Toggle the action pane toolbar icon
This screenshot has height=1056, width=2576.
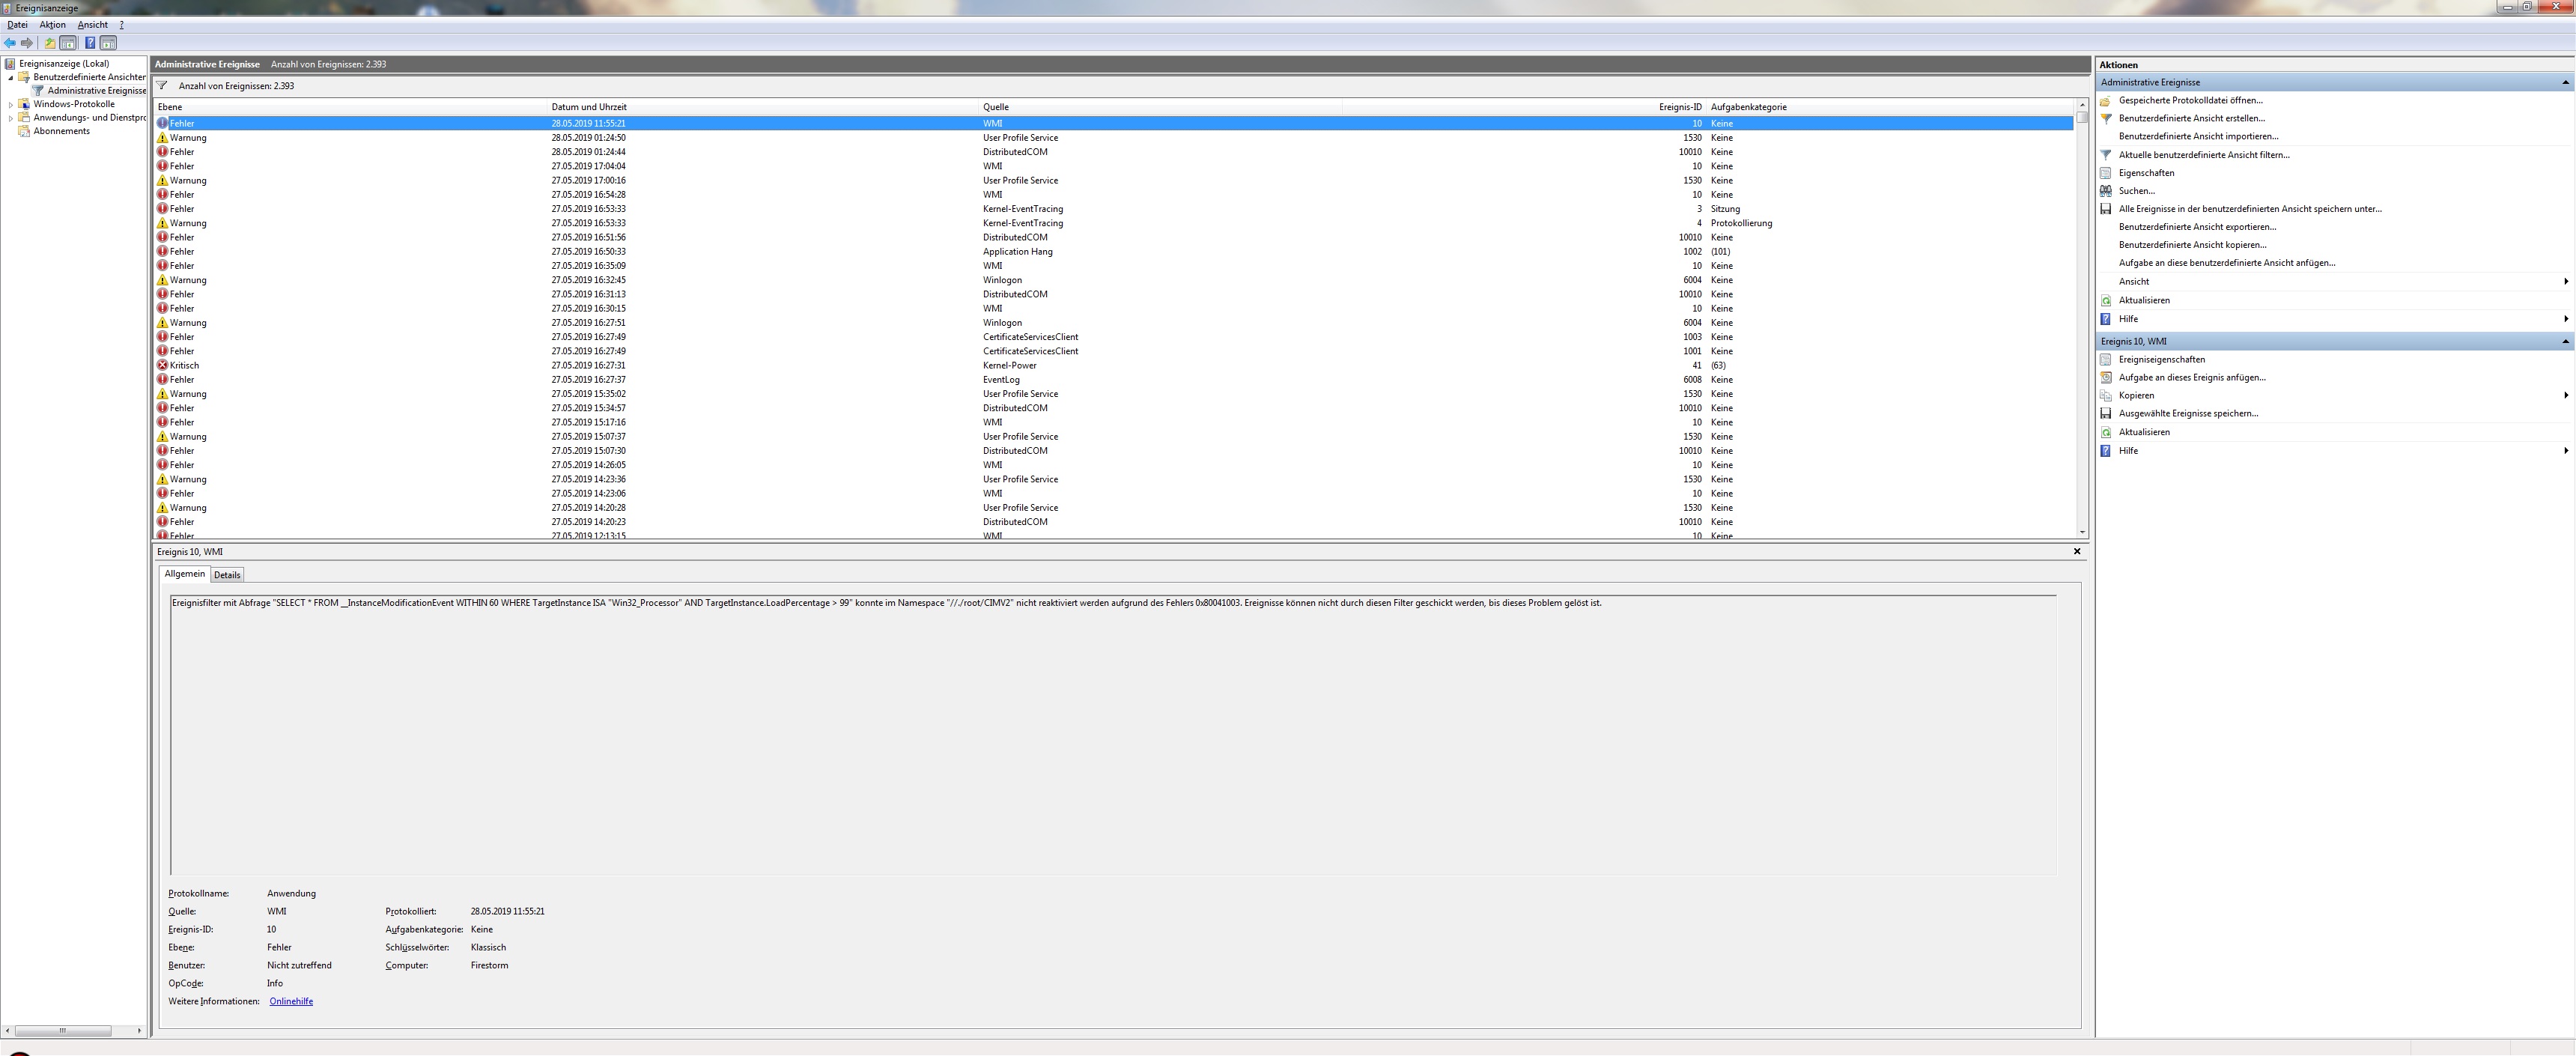[x=109, y=43]
